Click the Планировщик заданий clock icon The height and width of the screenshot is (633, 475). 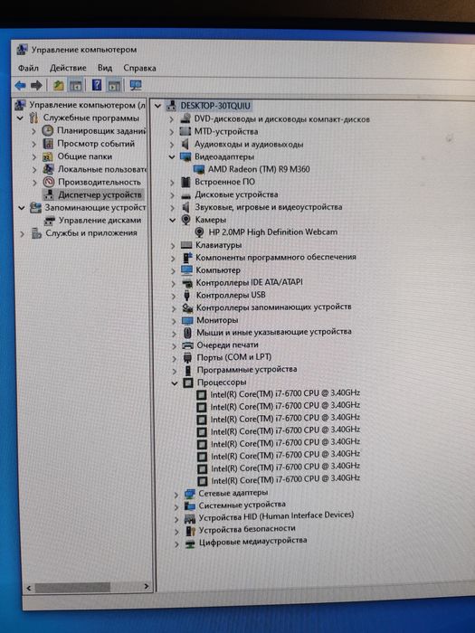(x=48, y=130)
